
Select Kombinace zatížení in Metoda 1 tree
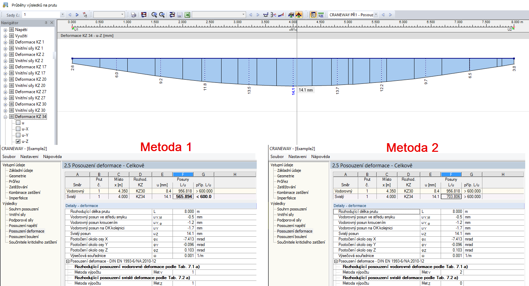[x=25, y=193]
